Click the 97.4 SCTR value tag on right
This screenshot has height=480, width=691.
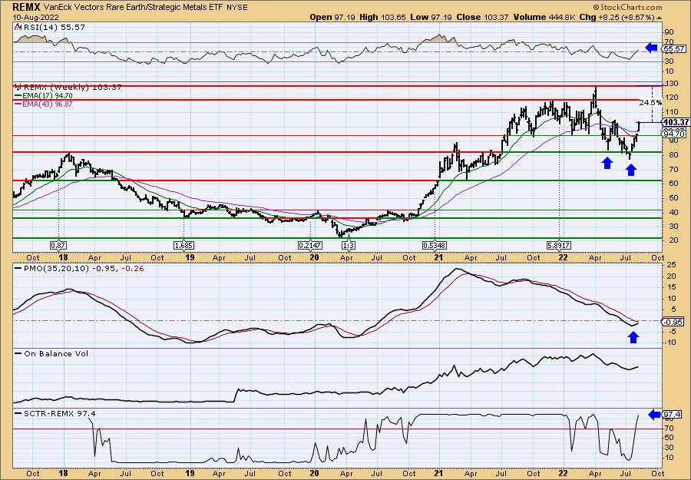click(673, 415)
